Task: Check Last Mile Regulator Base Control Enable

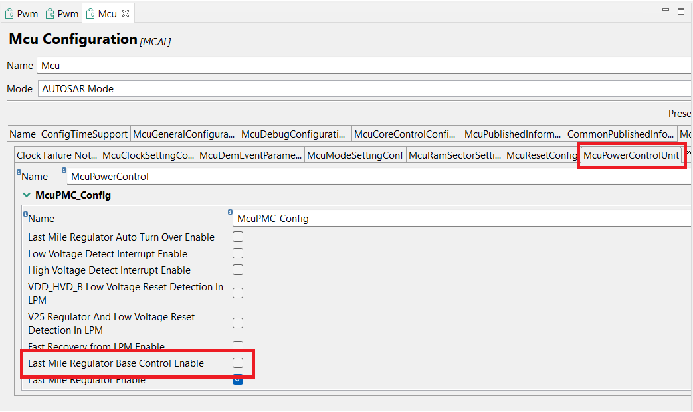Action: coord(237,363)
